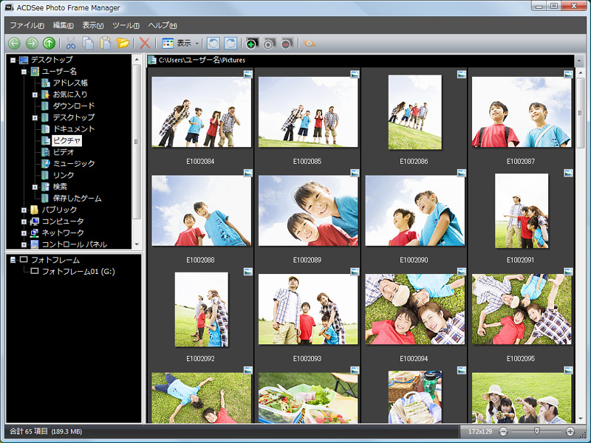Open the 表示 dropdown arrow

tap(199, 43)
